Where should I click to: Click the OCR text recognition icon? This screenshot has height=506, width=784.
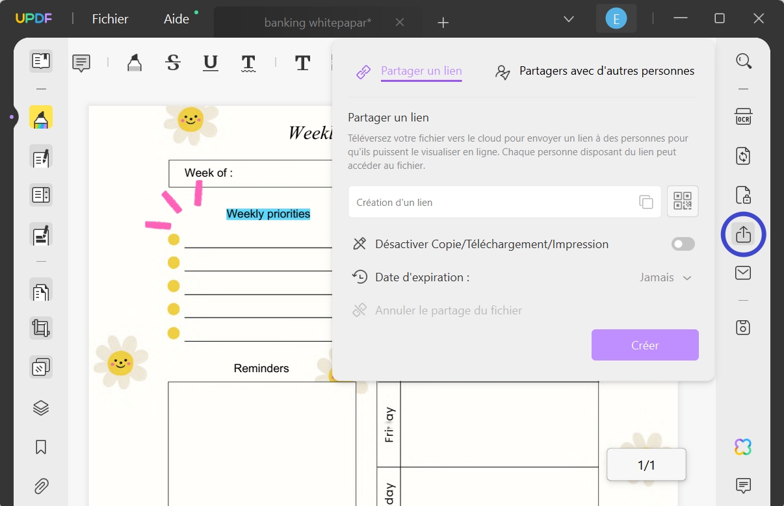coord(743,118)
